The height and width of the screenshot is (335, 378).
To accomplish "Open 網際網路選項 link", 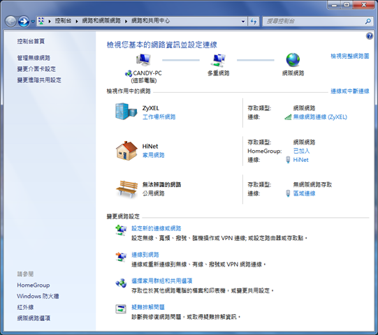I will coord(34,318).
